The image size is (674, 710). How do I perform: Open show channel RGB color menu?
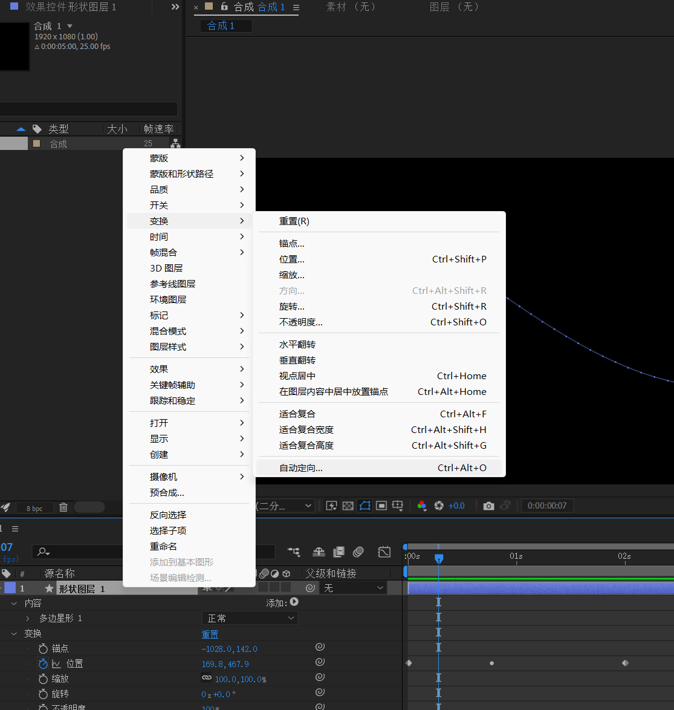(421, 506)
